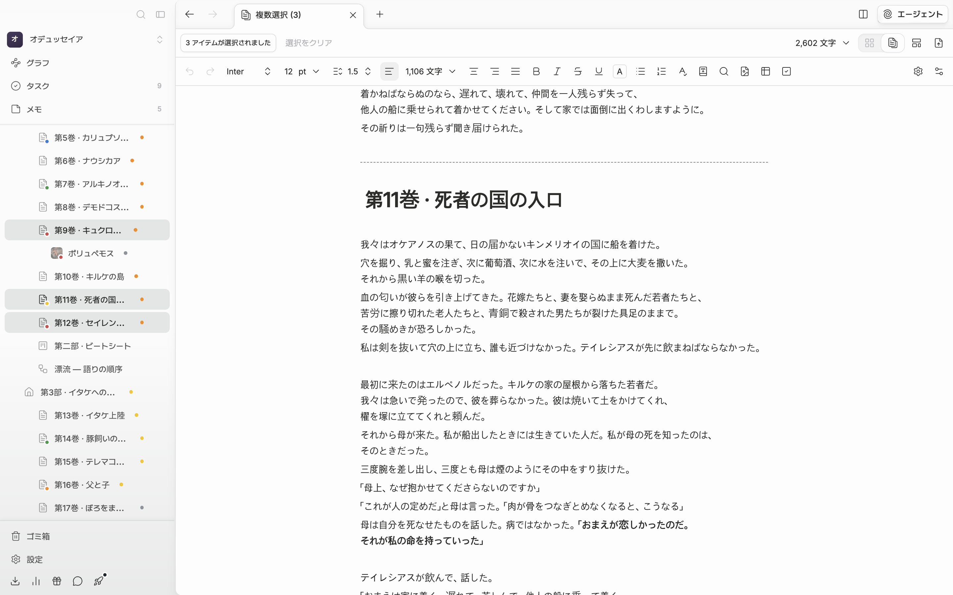
Task: Open editor display options sliders
Action: coord(939,71)
